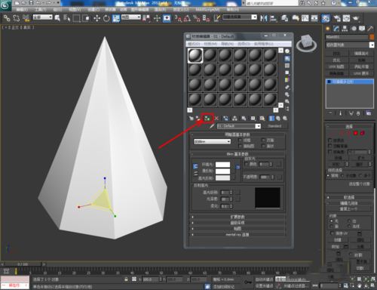Open the Material menu in Material Editor

pos(210,44)
